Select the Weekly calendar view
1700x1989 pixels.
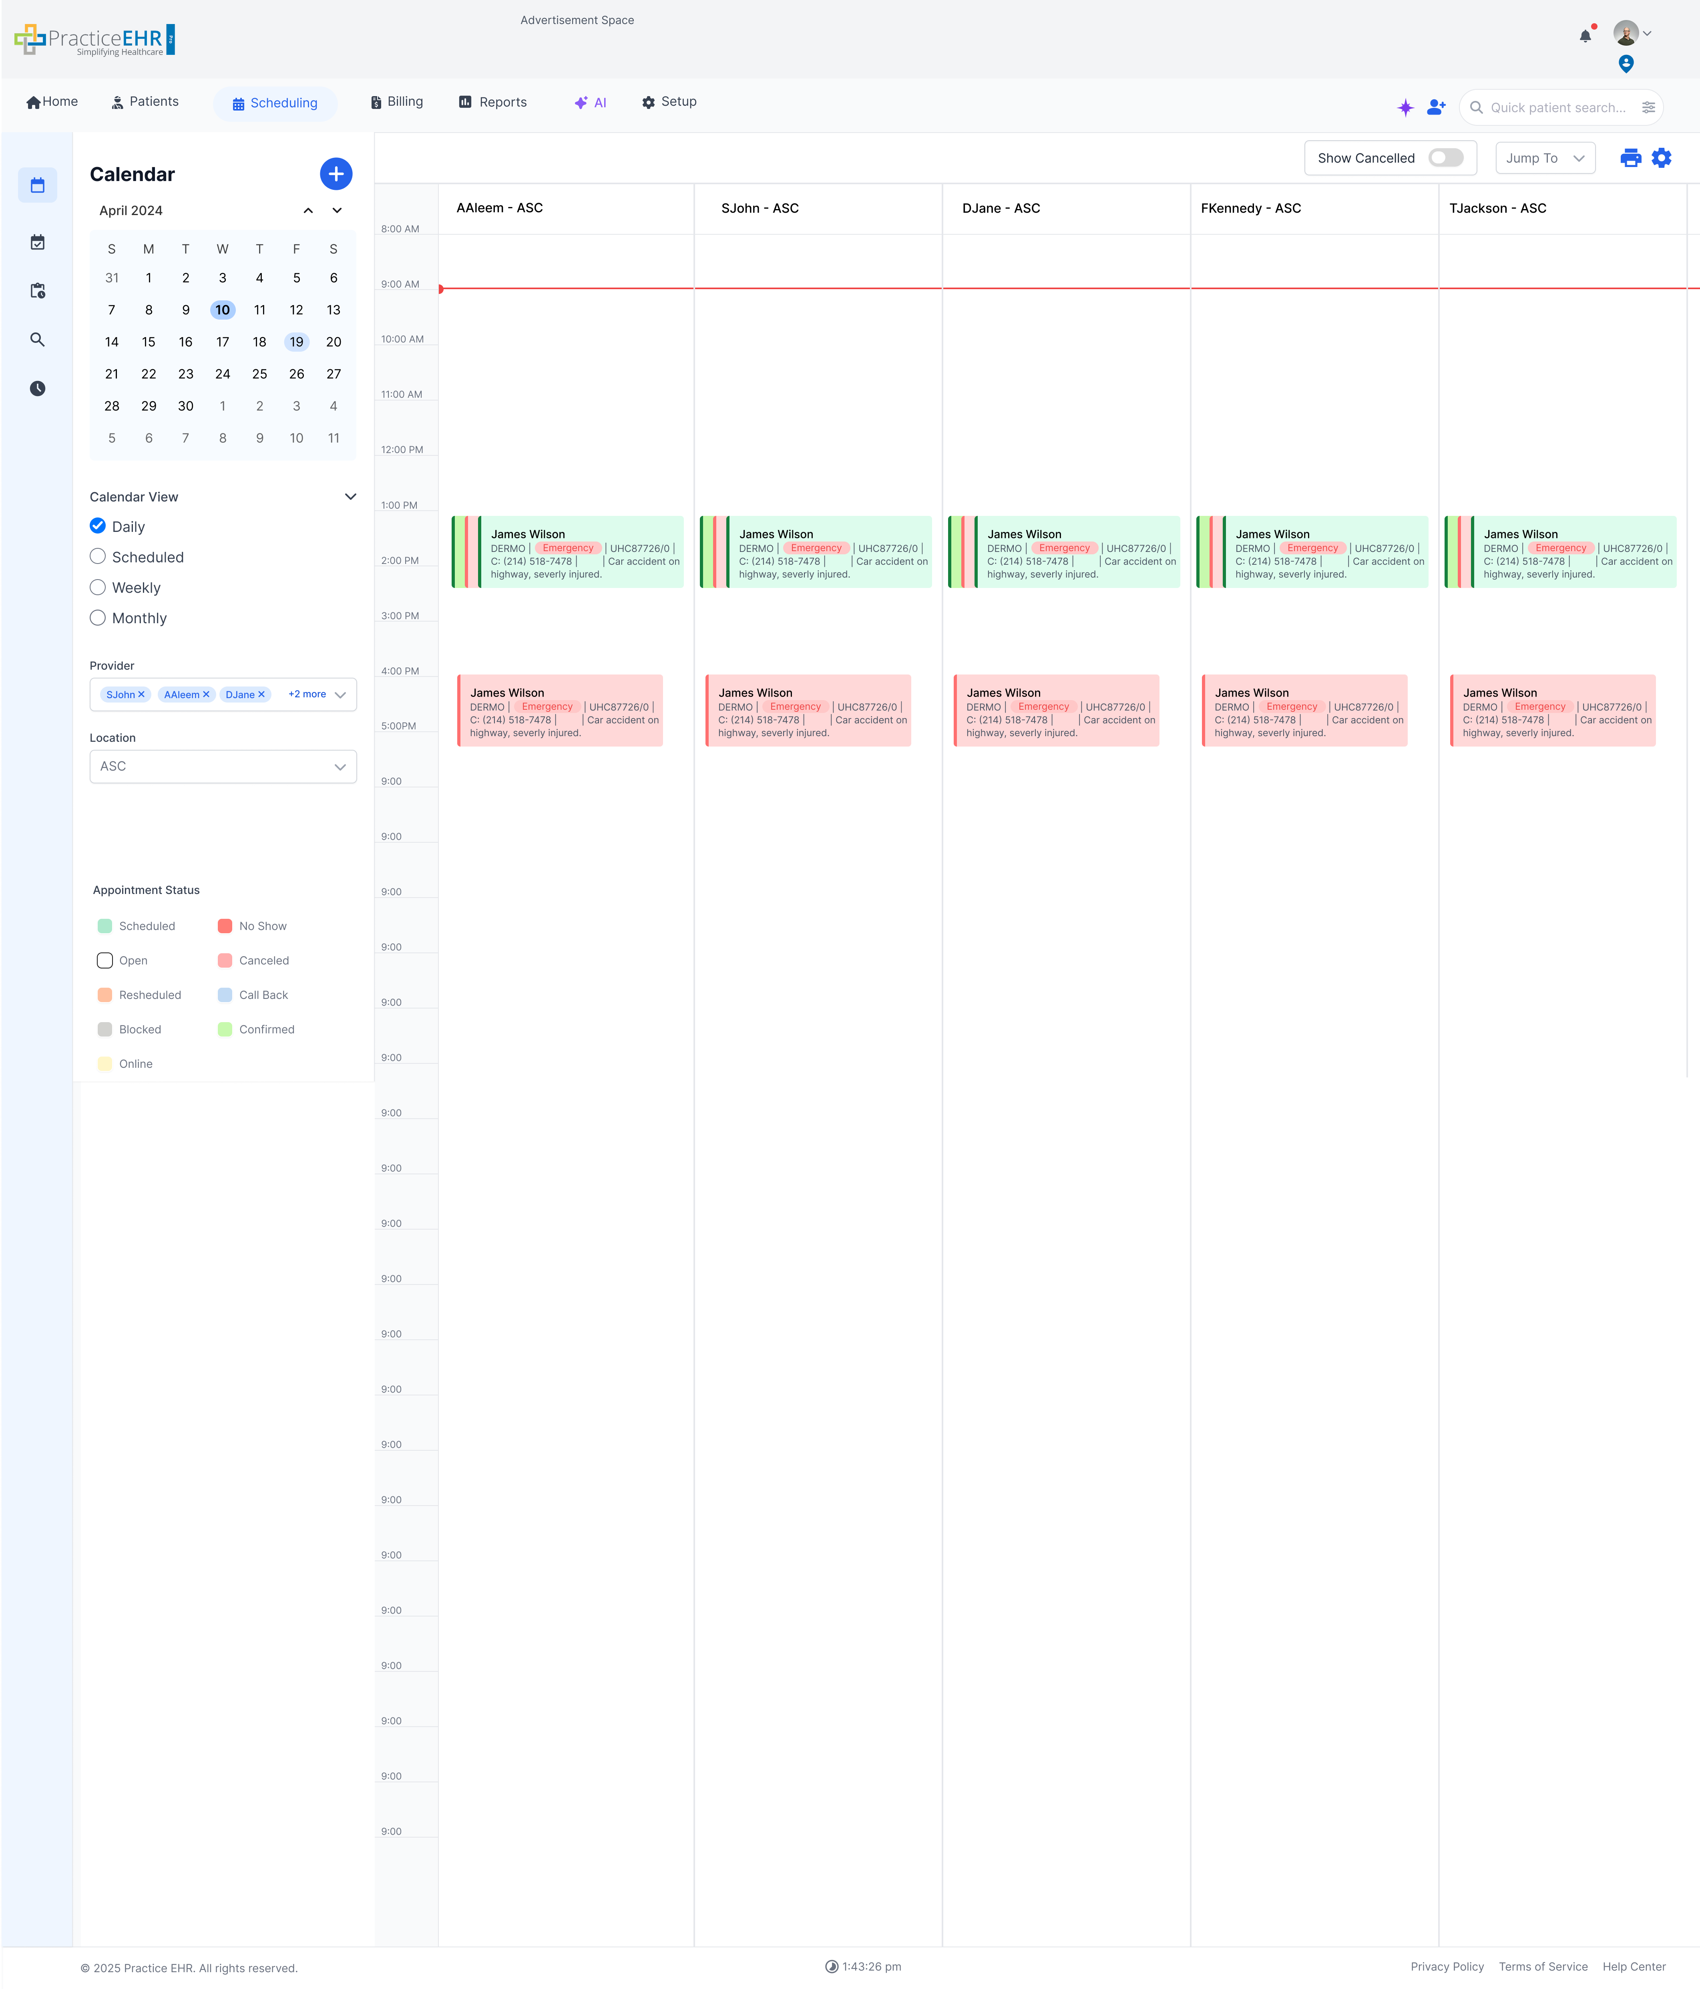pos(98,588)
